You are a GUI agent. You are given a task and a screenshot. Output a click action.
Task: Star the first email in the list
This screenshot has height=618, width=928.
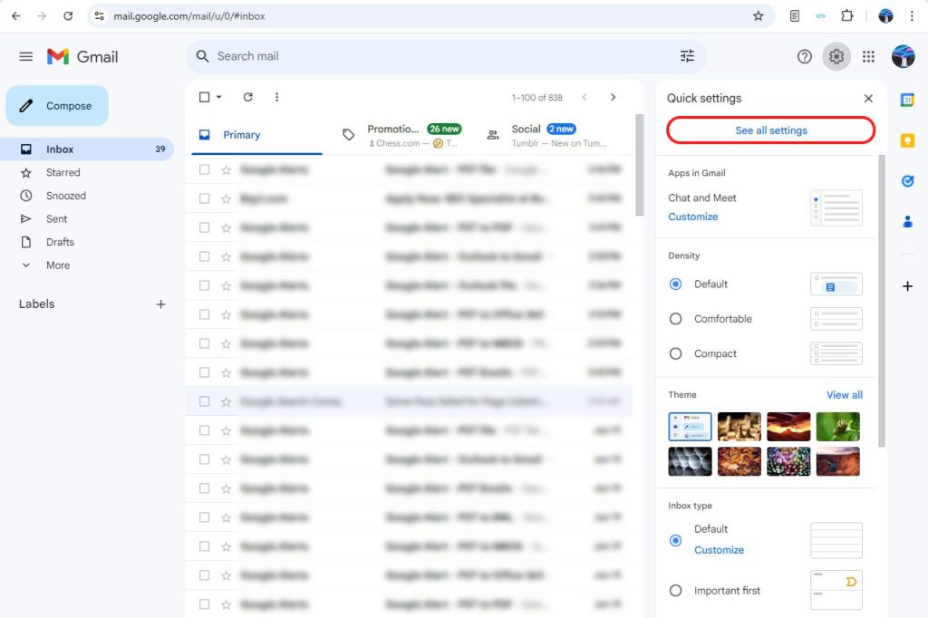point(226,169)
